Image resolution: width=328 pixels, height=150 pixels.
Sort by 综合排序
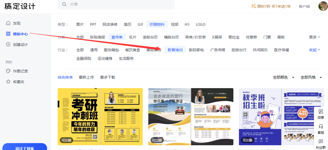pyautogui.click(x=65, y=77)
